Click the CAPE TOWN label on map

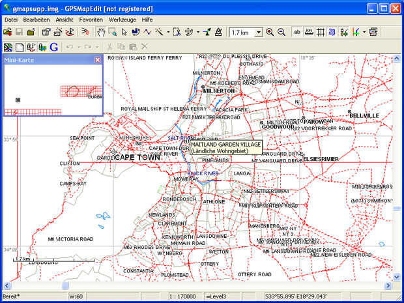pyautogui.click(x=137, y=158)
